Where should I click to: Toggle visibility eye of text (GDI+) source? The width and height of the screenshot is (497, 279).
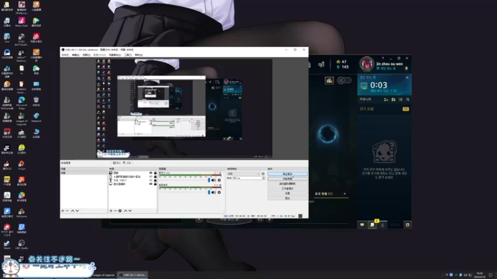(151, 180)
